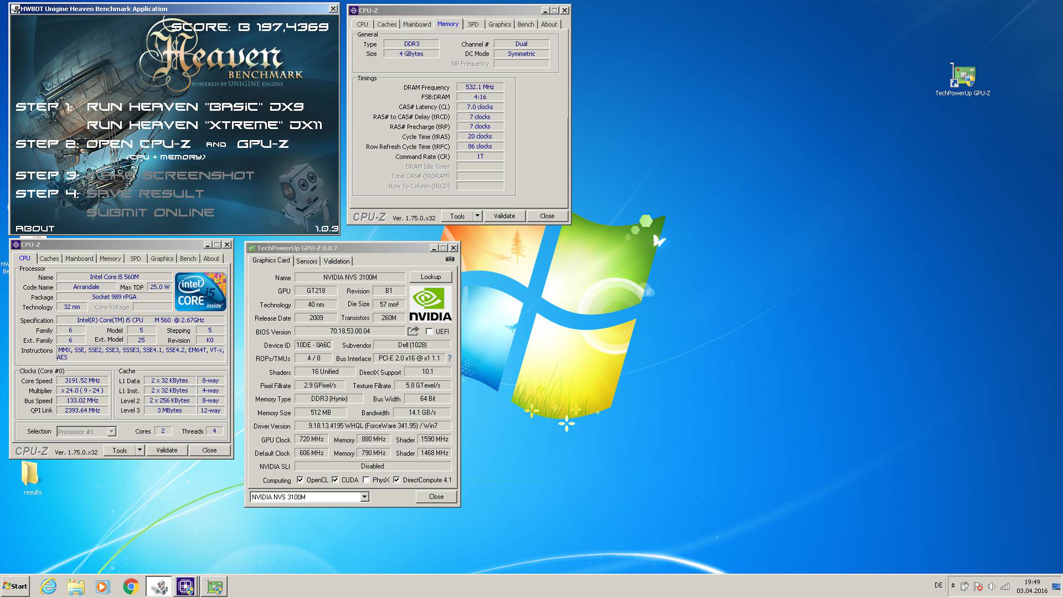1063x598 pixels.
Task: Toggle the PhysX checkbox
Action: [366, 480]
